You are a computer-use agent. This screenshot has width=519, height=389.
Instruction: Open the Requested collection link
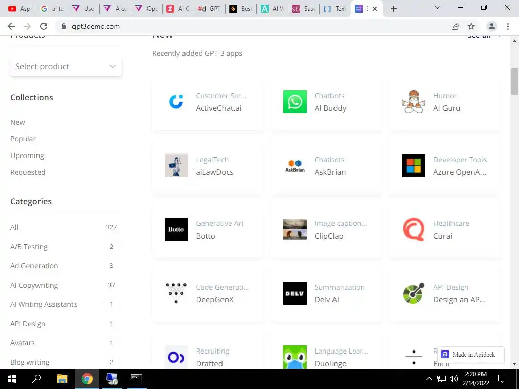tap(28, 172)
